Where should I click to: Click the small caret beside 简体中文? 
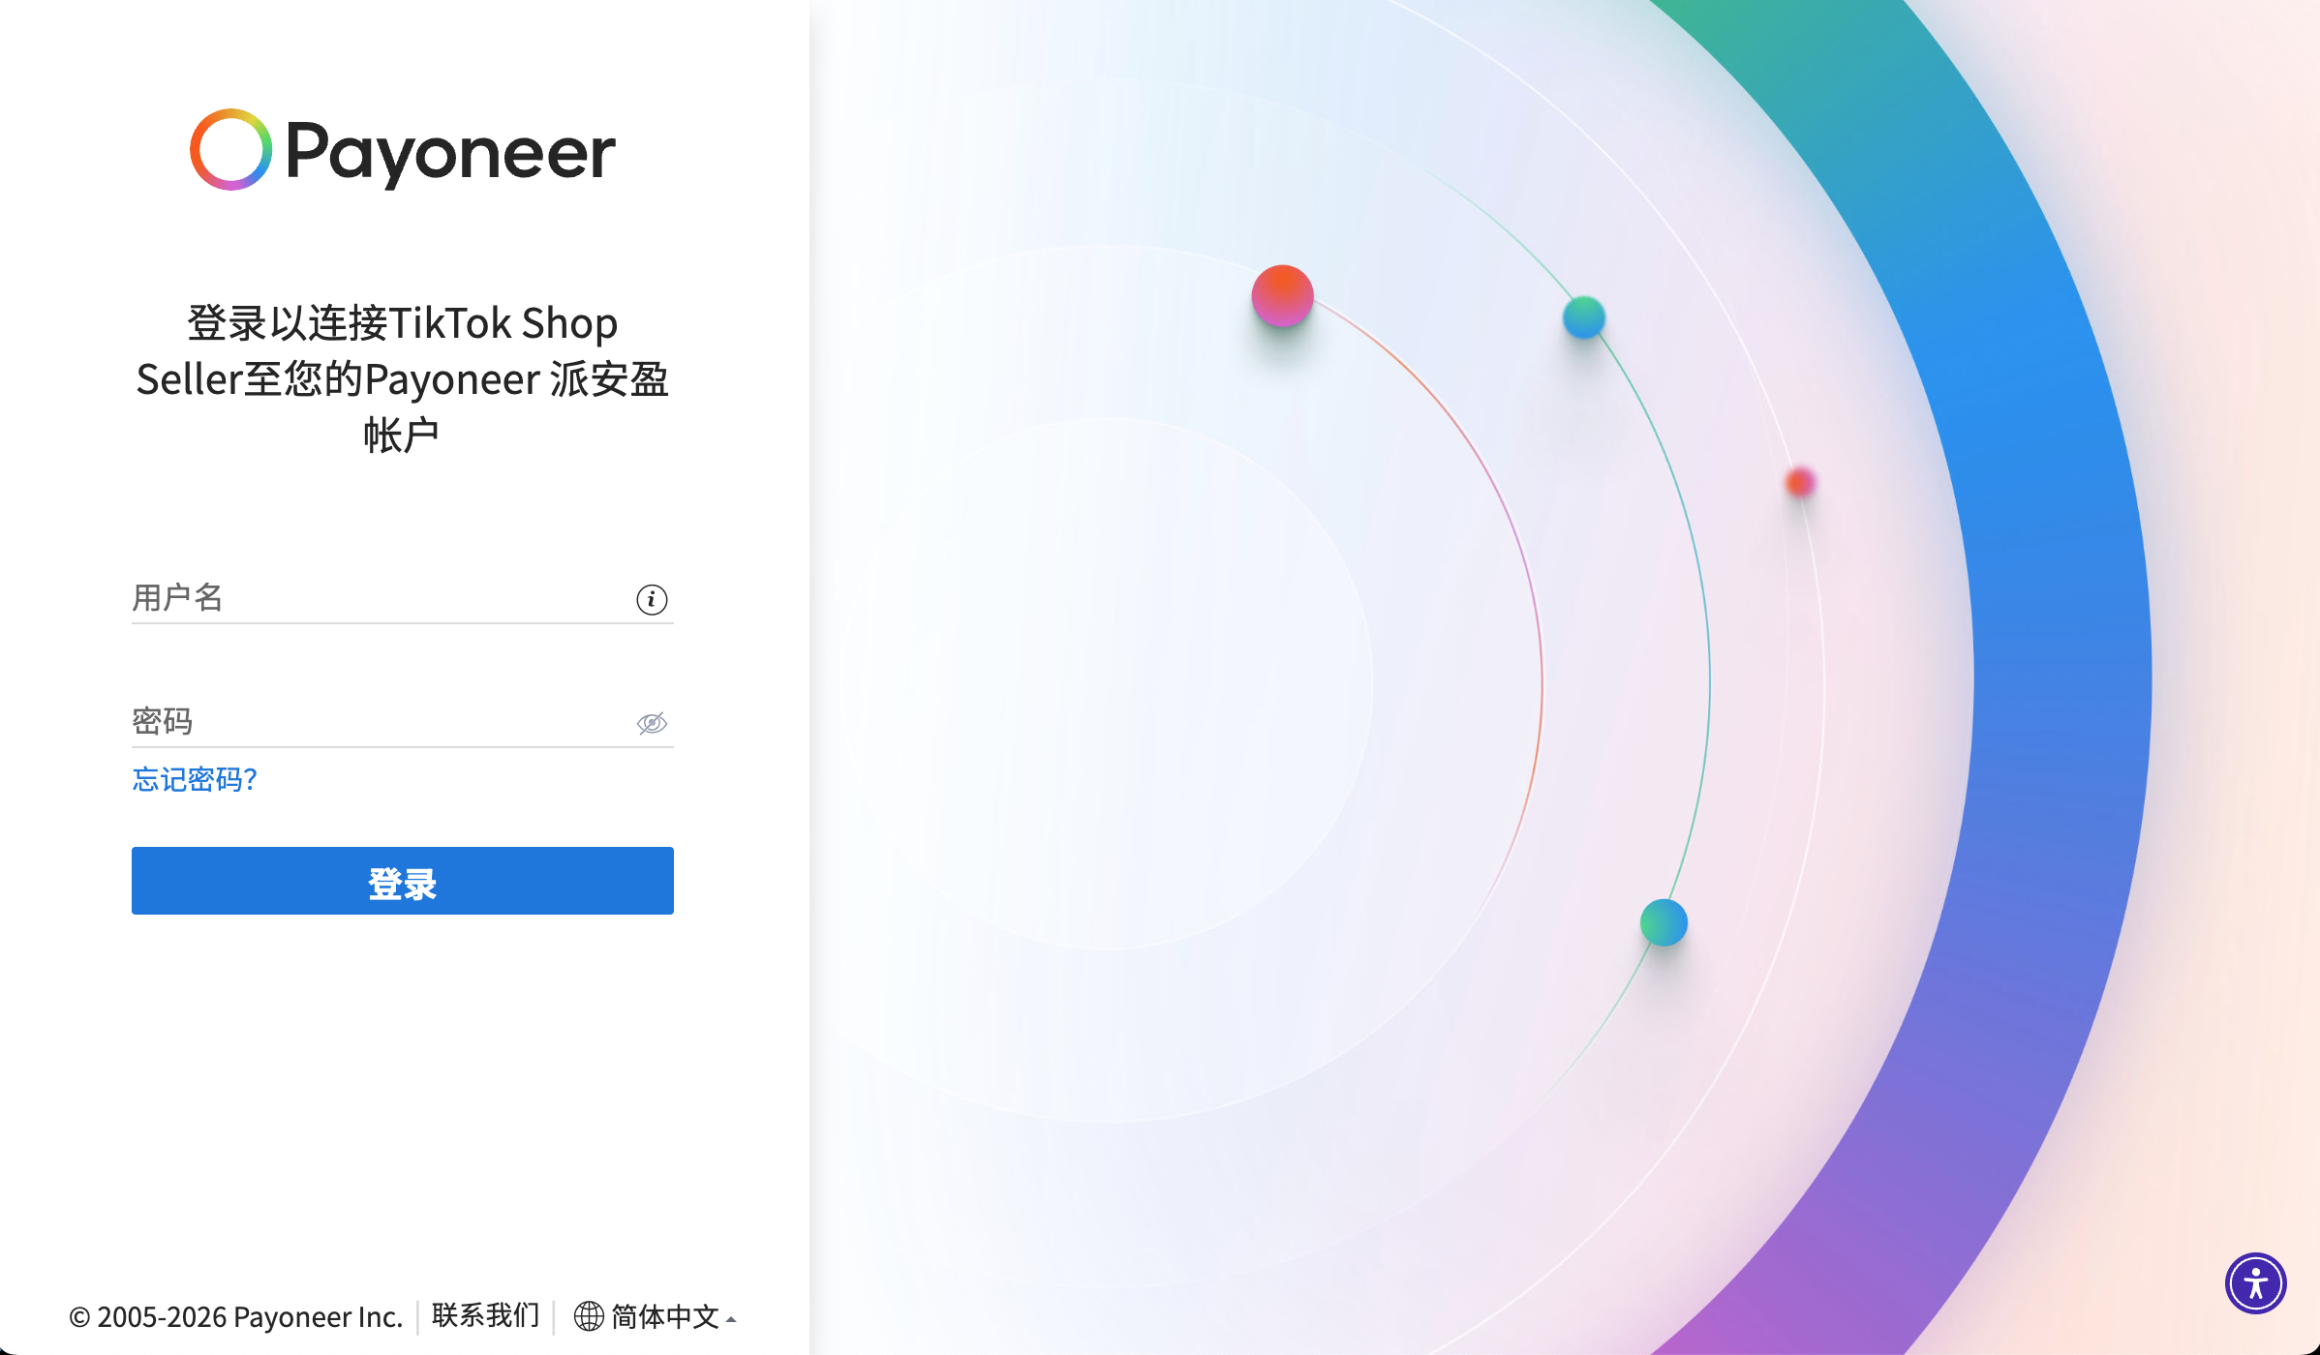tap(731, 1319)
